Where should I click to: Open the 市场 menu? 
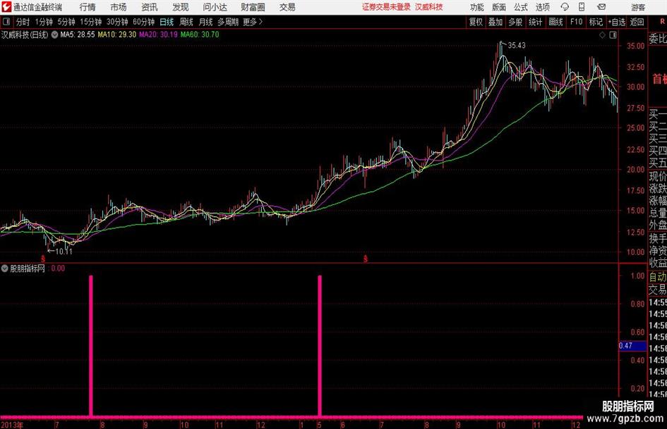point(119,7)
